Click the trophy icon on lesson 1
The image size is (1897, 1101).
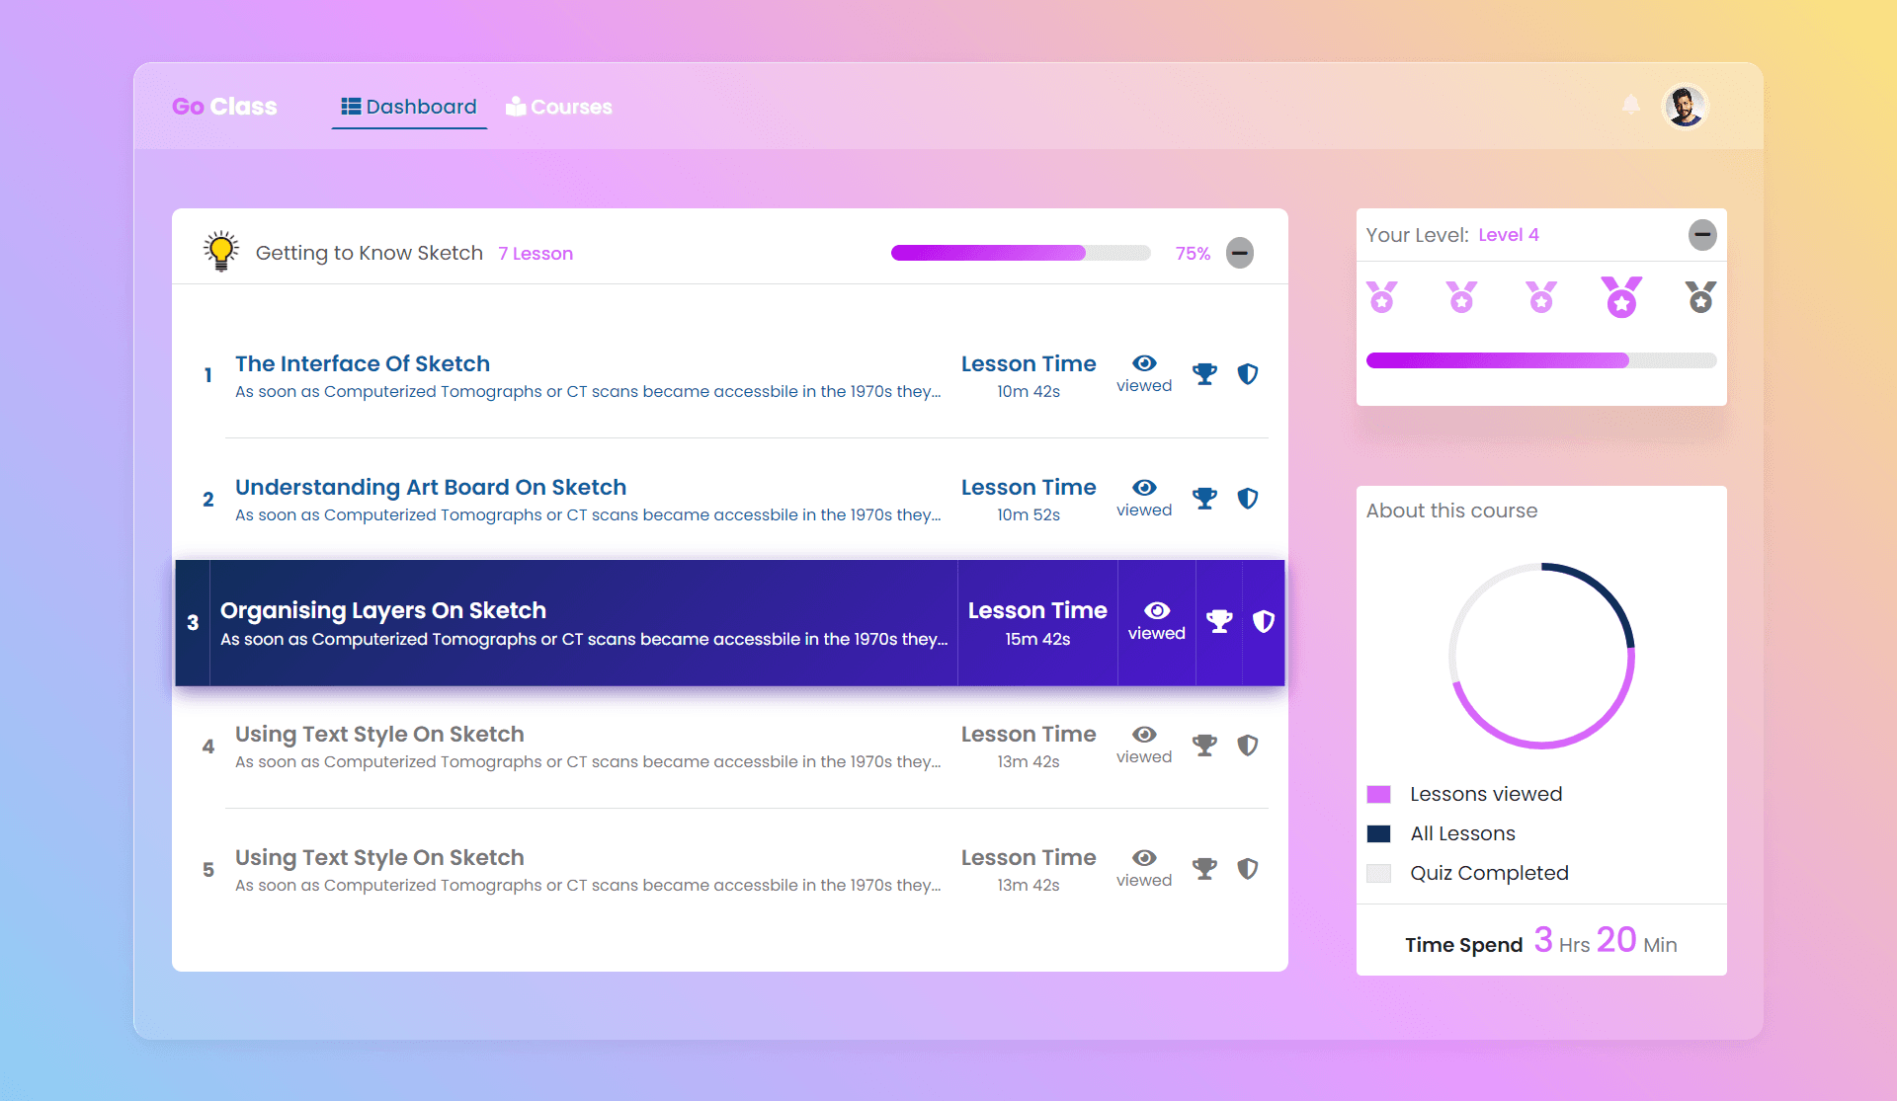pos(1202,375)
